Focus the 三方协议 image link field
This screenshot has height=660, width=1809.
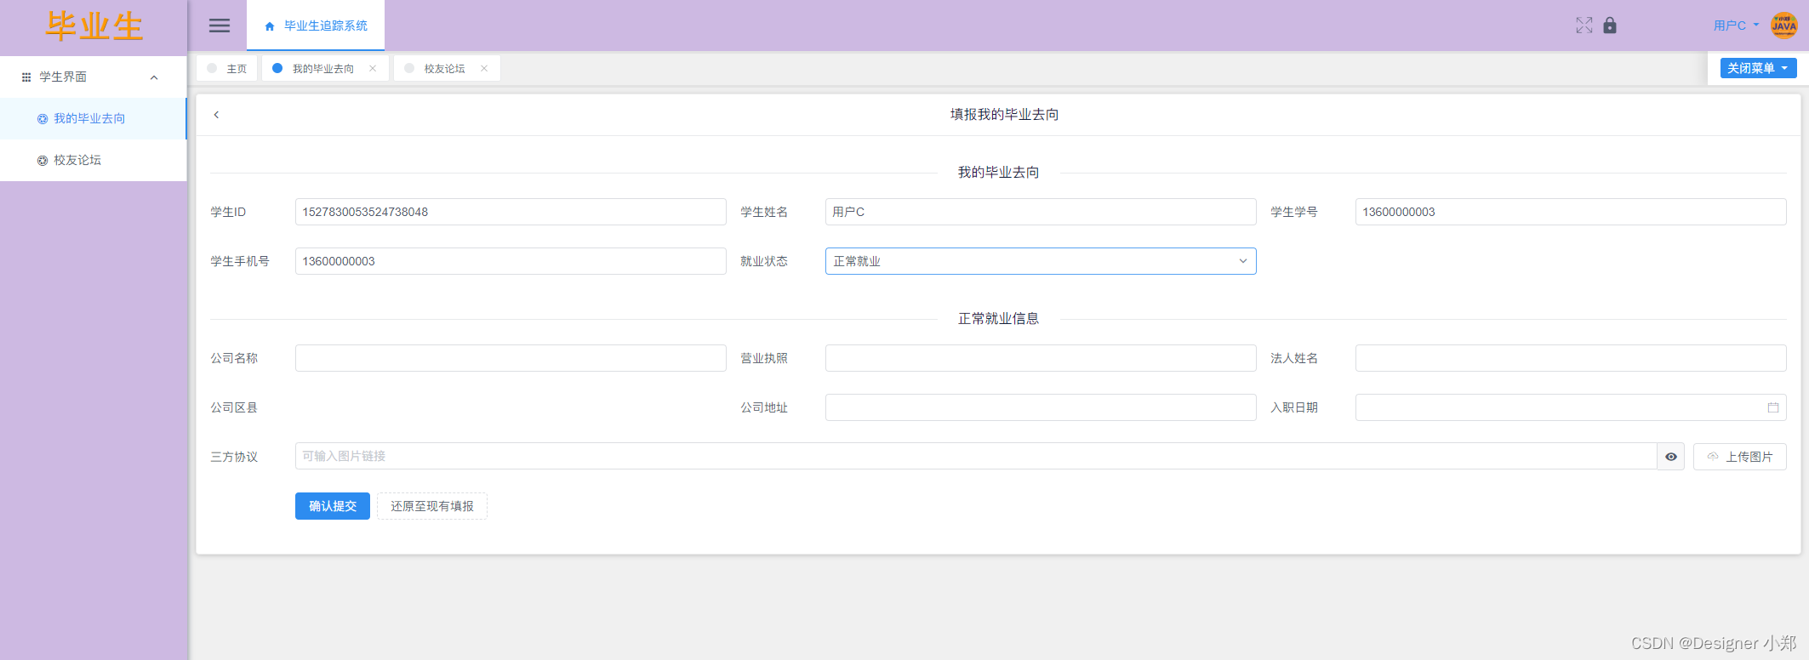click(976, 457)
